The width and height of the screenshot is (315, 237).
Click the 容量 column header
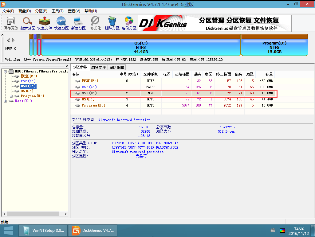(266, 74)
